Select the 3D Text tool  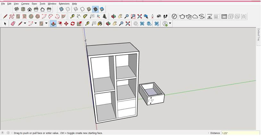tap(105, 16)
